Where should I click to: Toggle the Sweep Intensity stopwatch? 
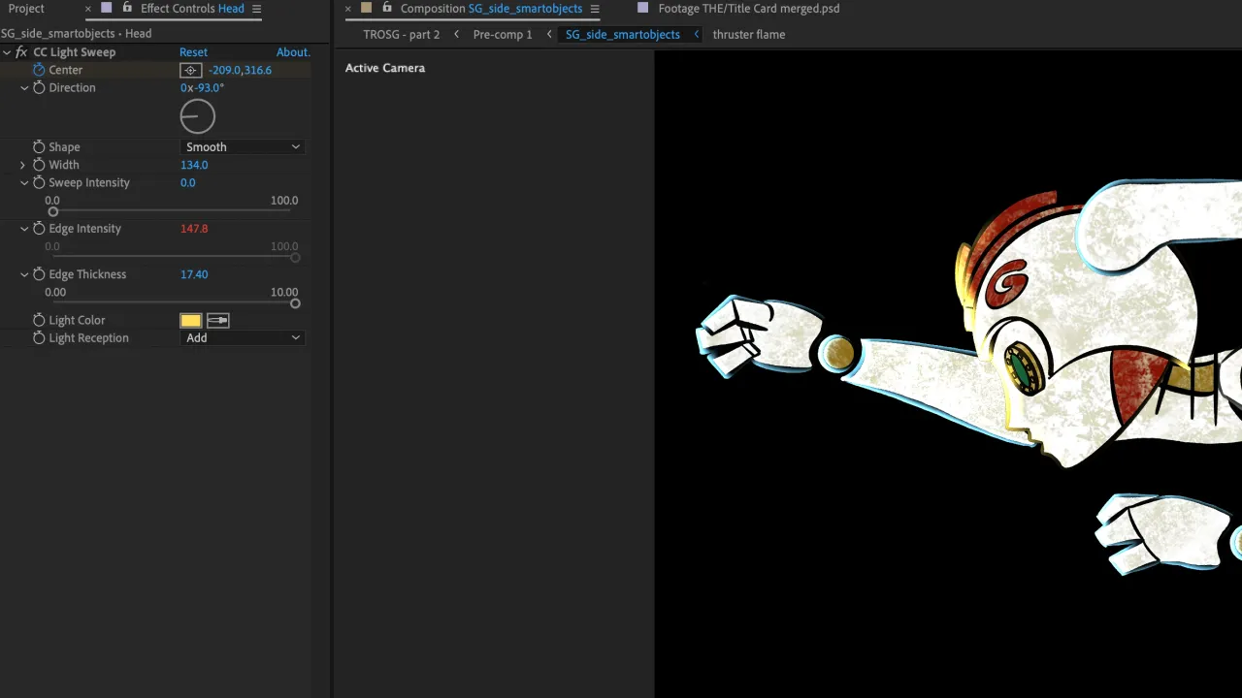pos(39,182)
